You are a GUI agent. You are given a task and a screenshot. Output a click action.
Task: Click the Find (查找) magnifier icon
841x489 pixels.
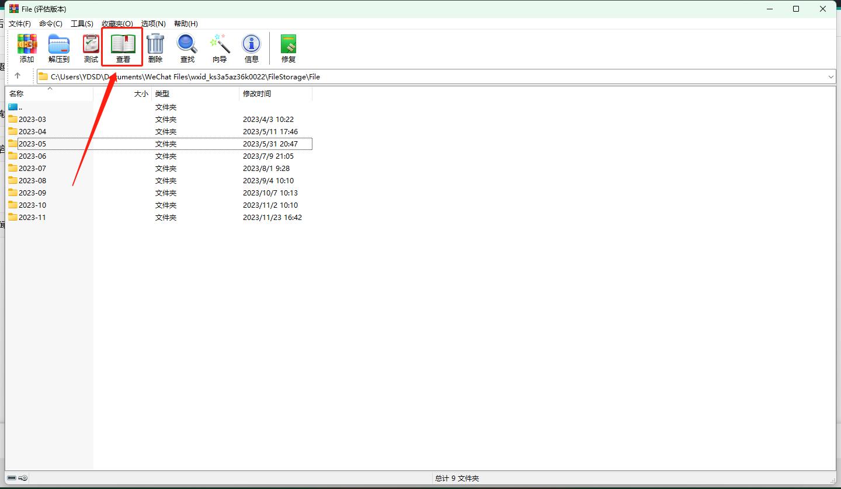point(187,45)
